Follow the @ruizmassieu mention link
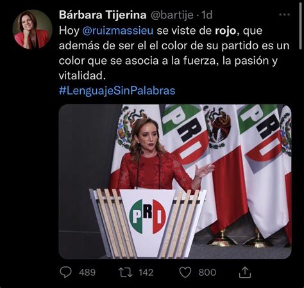The width and height of the screenshot is (304, 288). (x=118, y=31)
